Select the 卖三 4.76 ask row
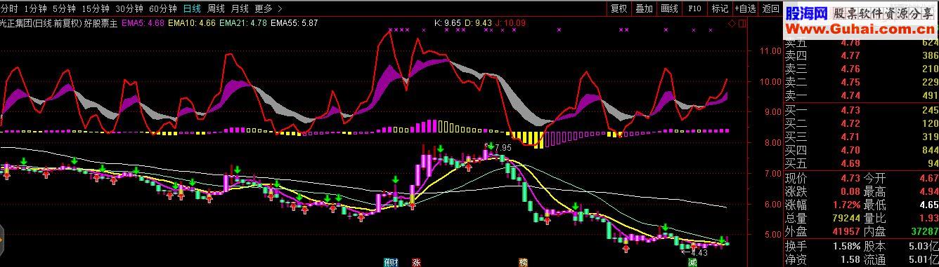 tap(862, 69)
